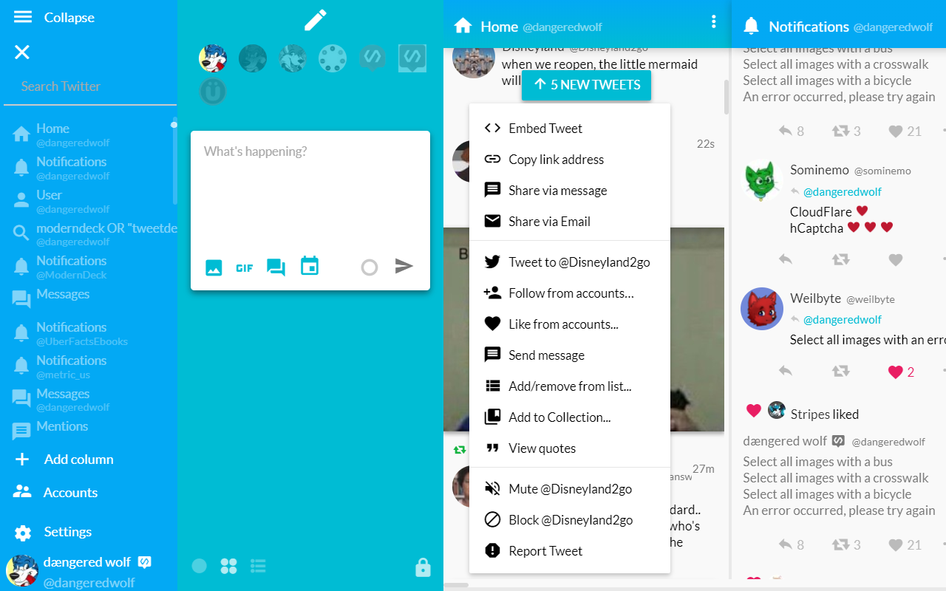This screenshot has width=946, height=591.
Task: Choose Copy link address
Action: 570,160
